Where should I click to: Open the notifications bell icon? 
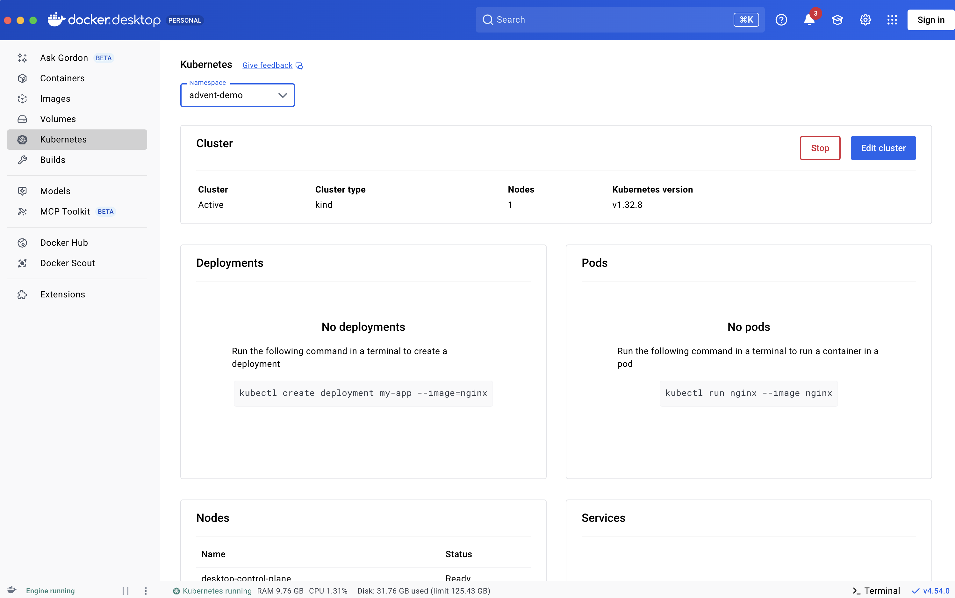pos(809,20)
